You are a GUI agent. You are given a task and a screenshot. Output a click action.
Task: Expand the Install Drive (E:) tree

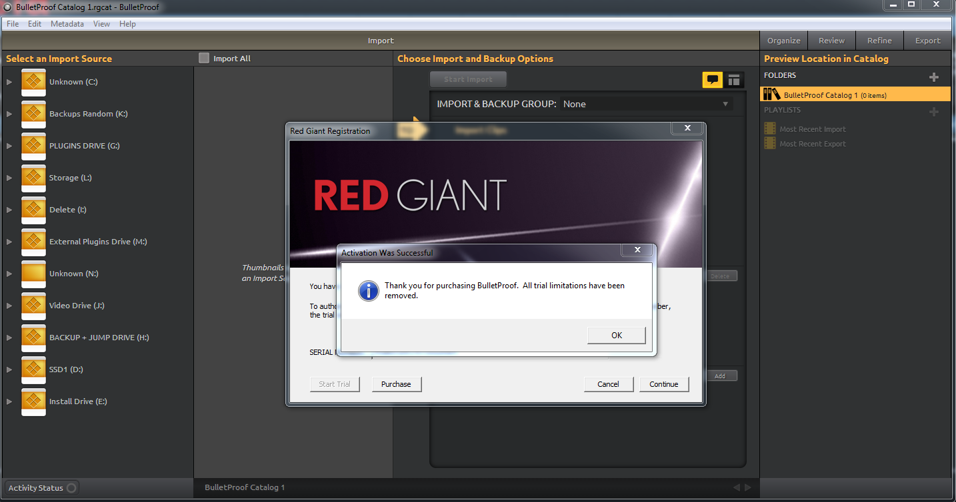click(x=9, y=401)
